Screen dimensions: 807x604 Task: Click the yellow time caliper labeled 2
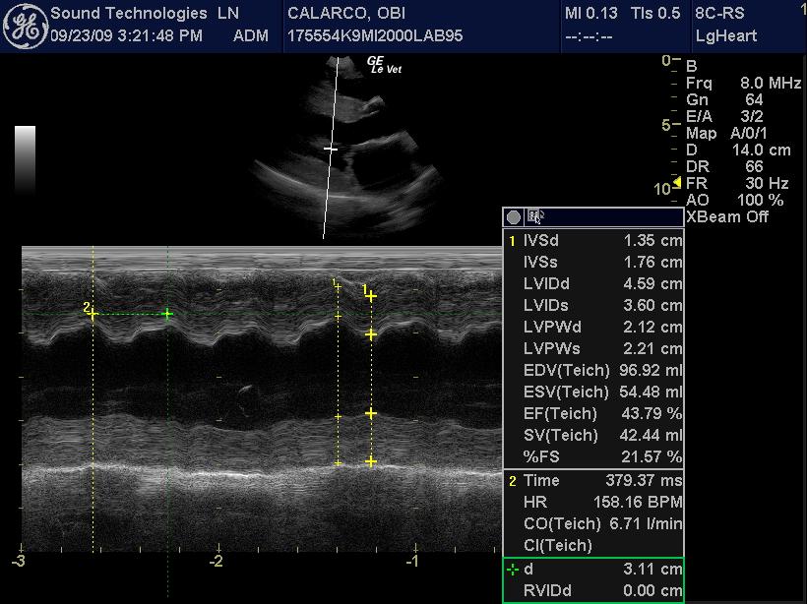(93, 314)
